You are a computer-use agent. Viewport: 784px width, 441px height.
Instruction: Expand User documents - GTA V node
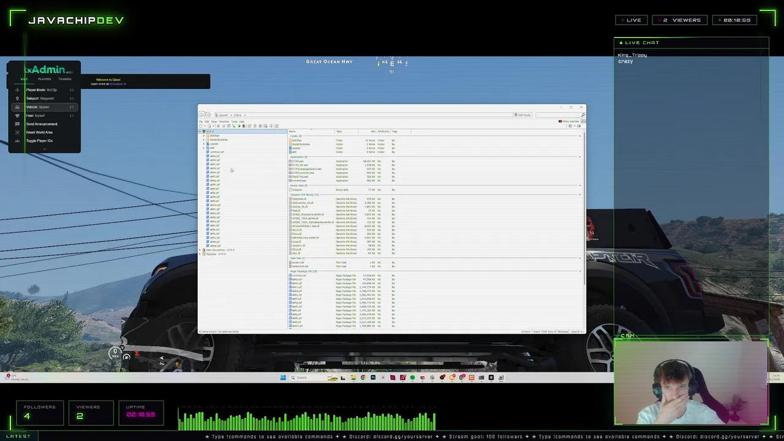click(200, 250)
